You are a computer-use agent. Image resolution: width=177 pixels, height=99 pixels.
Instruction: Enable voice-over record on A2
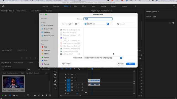[82, 87]
